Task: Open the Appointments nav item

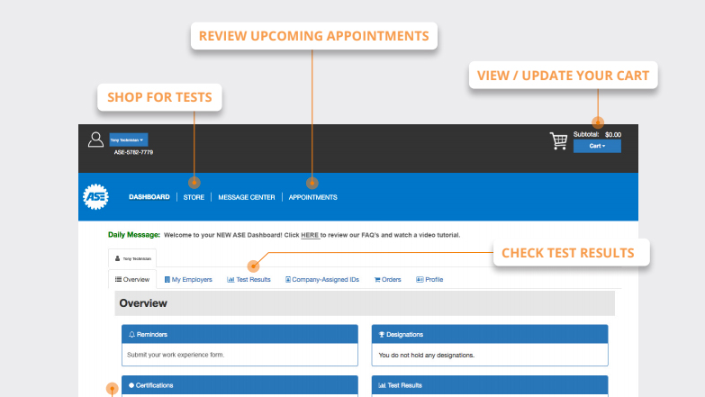Action: 313,197
